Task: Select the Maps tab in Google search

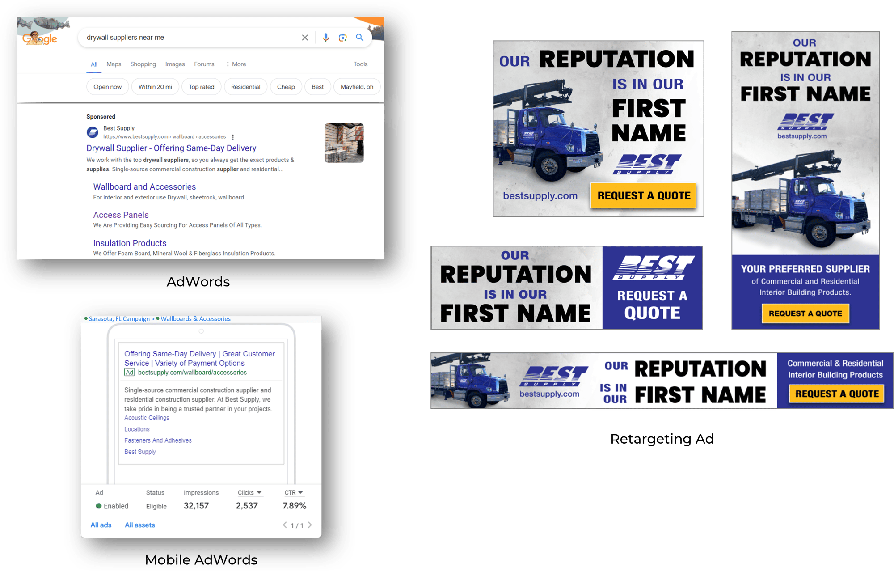Action: (x=114, y=64)
